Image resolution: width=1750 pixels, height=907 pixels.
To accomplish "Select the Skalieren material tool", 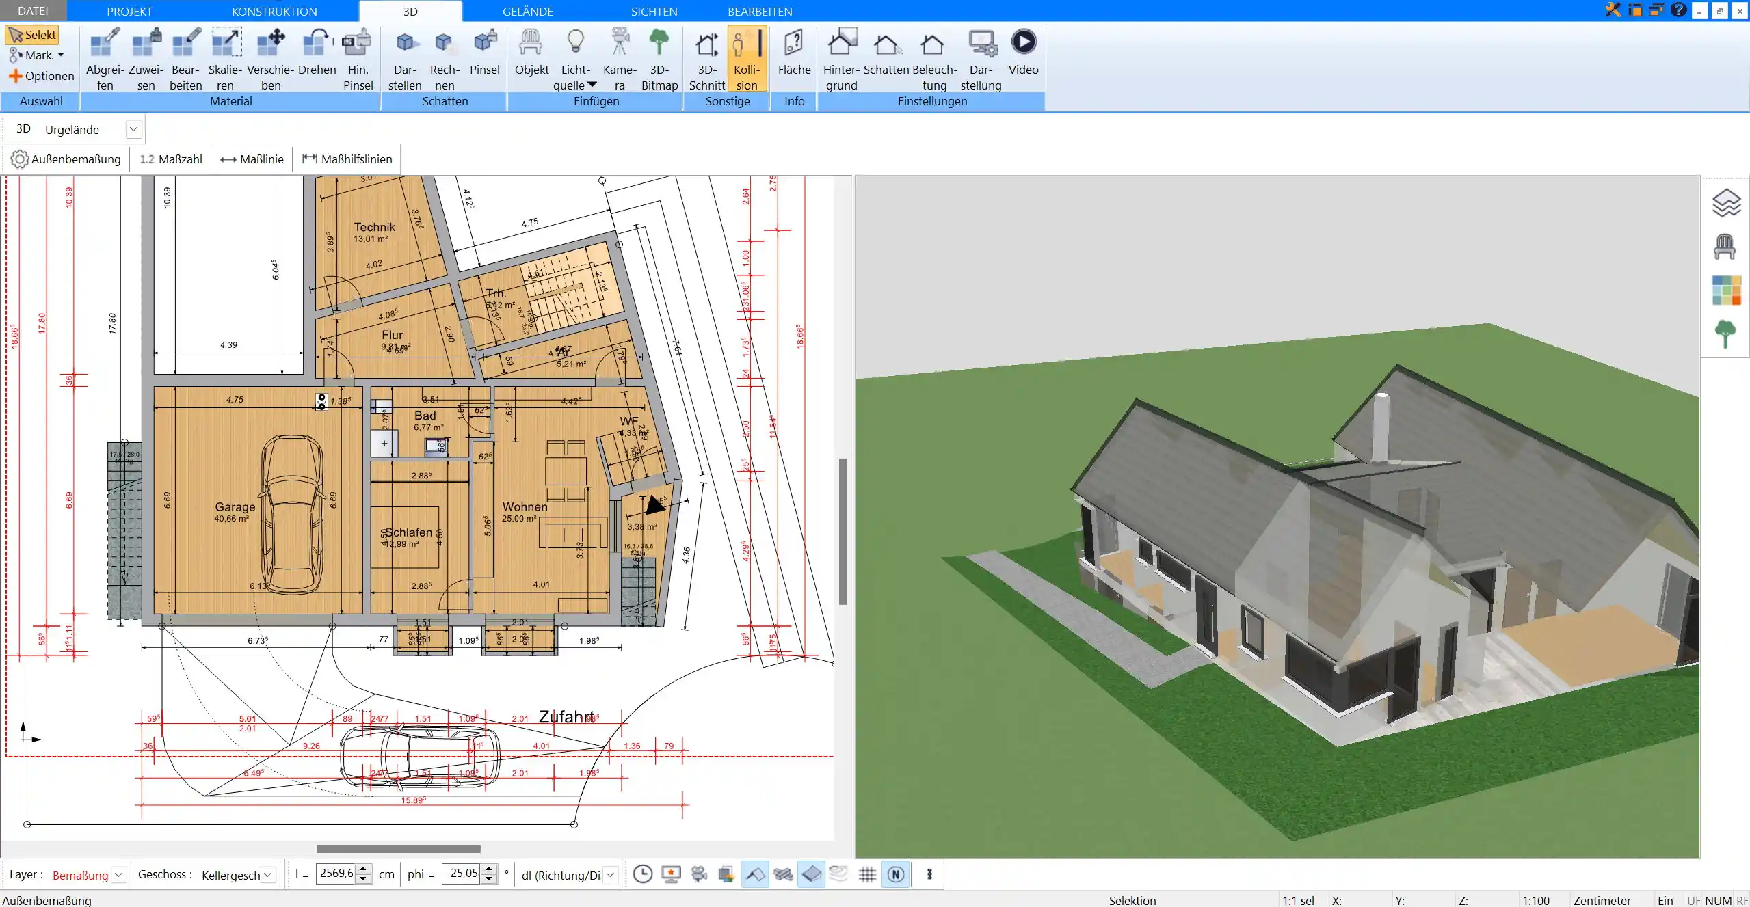I will 226,59.
